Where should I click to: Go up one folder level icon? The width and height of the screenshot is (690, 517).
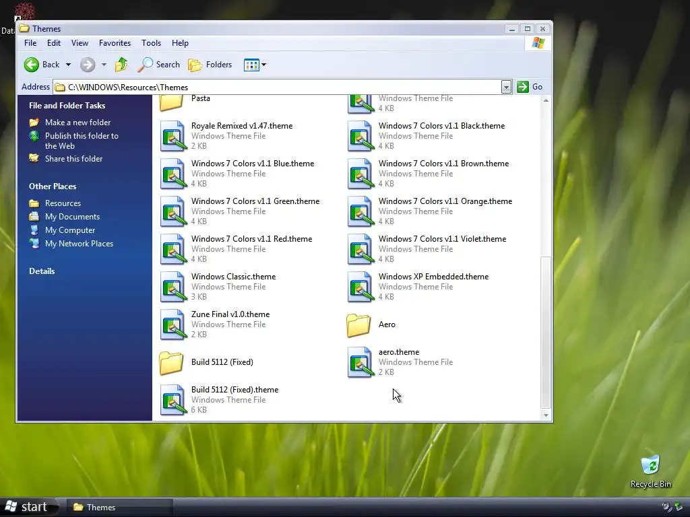point(121,65)
